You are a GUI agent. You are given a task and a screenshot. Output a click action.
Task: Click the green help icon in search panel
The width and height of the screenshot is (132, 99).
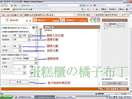pyautogui.click(x=34, y=27)
